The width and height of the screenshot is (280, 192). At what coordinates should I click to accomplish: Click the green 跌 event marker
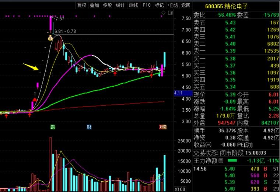pos(53,127)
